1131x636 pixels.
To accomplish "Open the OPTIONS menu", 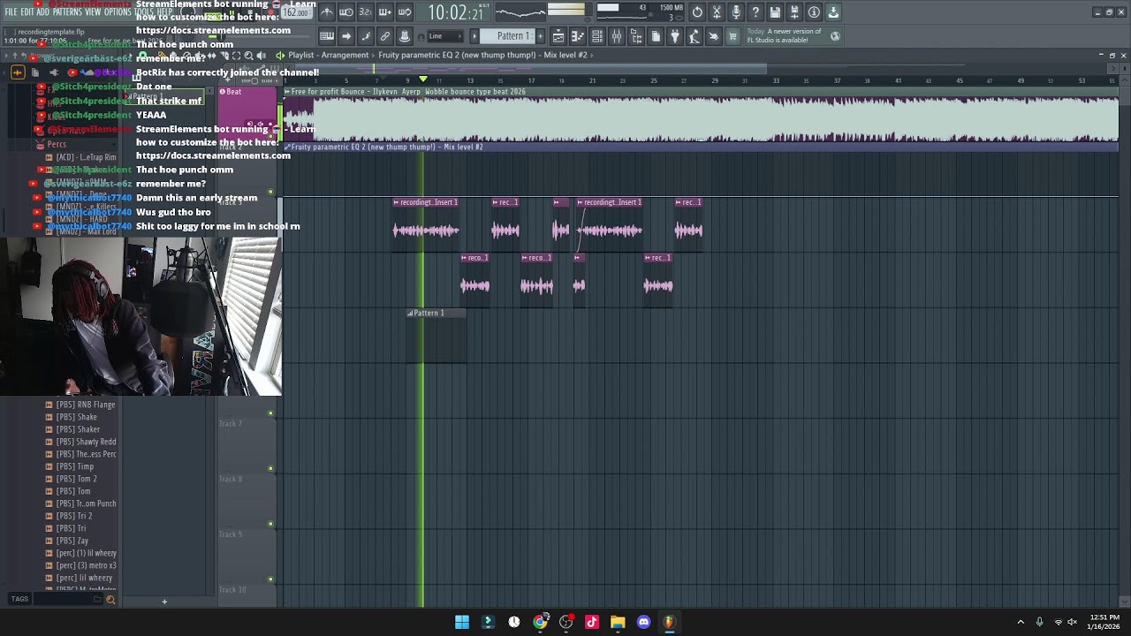I will (x=118, y=12).
